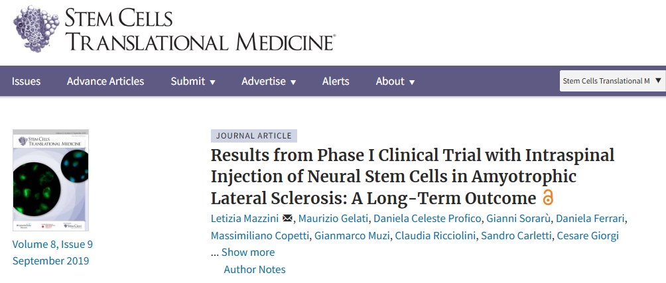Click the Stem Cells Translational Medicine logo
This screenshot has width=666, height=283.
coord(174,30)
